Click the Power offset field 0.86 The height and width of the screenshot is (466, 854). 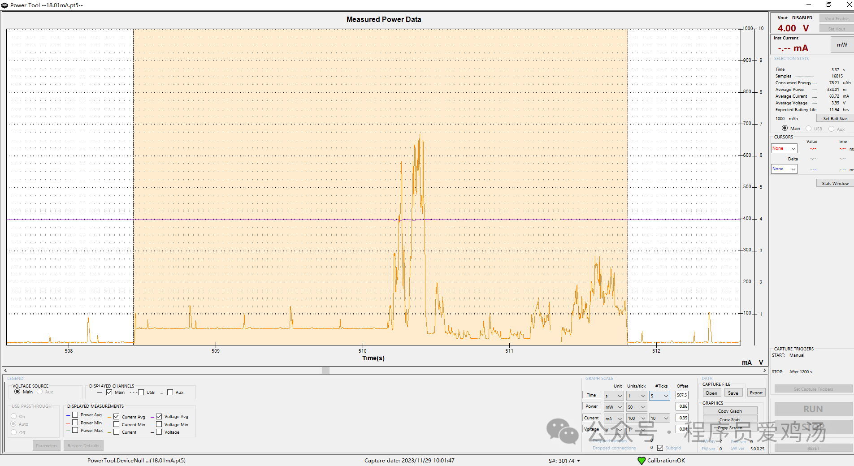[682, 406]
